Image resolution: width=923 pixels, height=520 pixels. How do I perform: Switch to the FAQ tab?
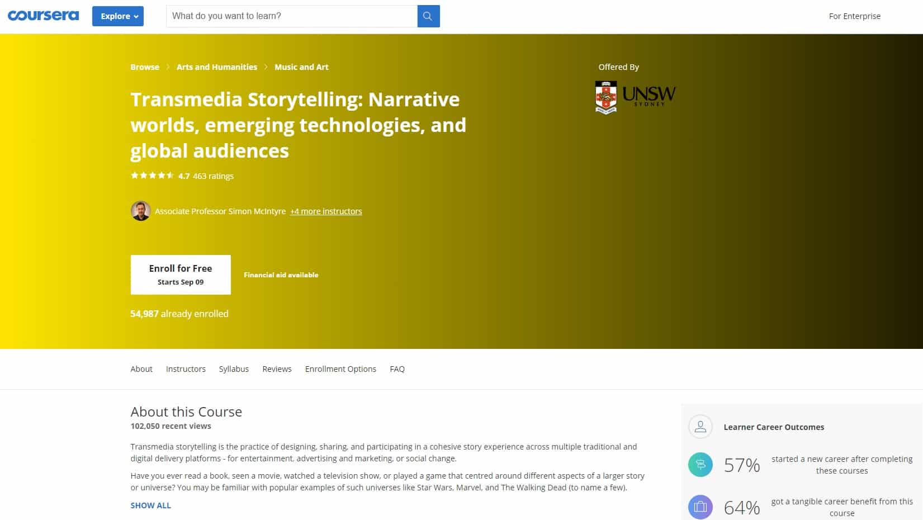click(x=397, y=369)
